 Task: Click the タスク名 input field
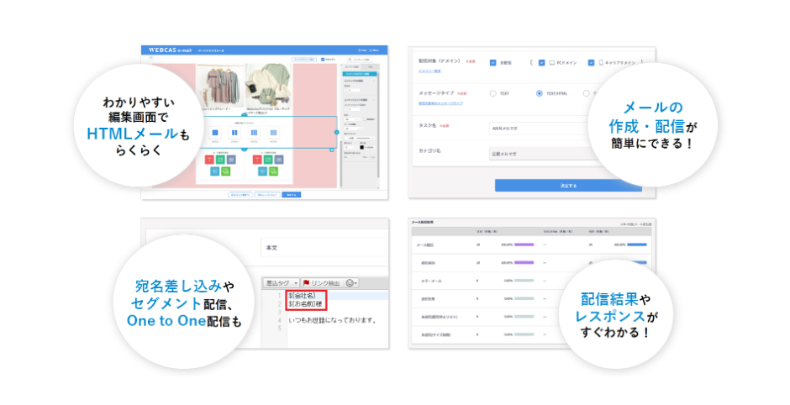pyautogui.click(x=538, y=129)
